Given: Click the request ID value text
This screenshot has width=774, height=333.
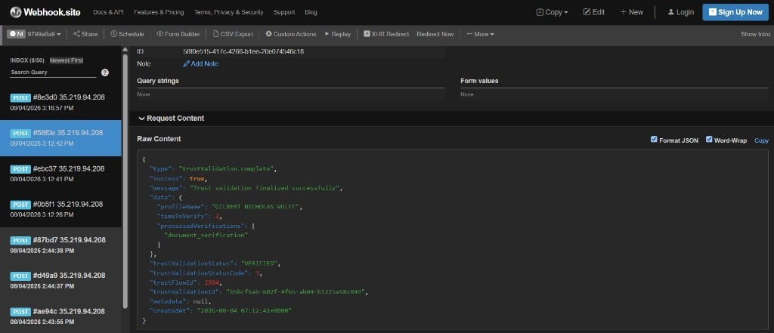Looking at the screenshot, I should coord(243,51).
